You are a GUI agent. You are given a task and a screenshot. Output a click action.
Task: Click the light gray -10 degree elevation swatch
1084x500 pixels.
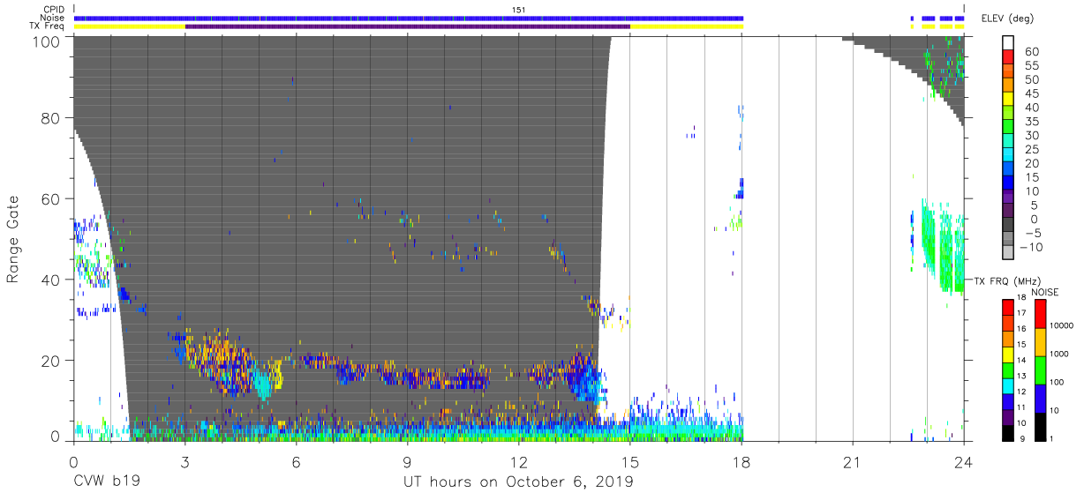pos(1009,254)
